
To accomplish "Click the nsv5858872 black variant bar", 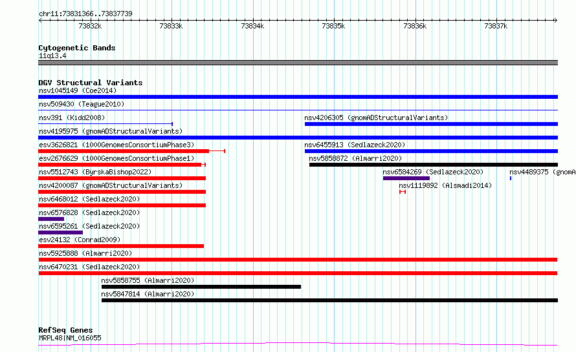I will pos(434,165).
